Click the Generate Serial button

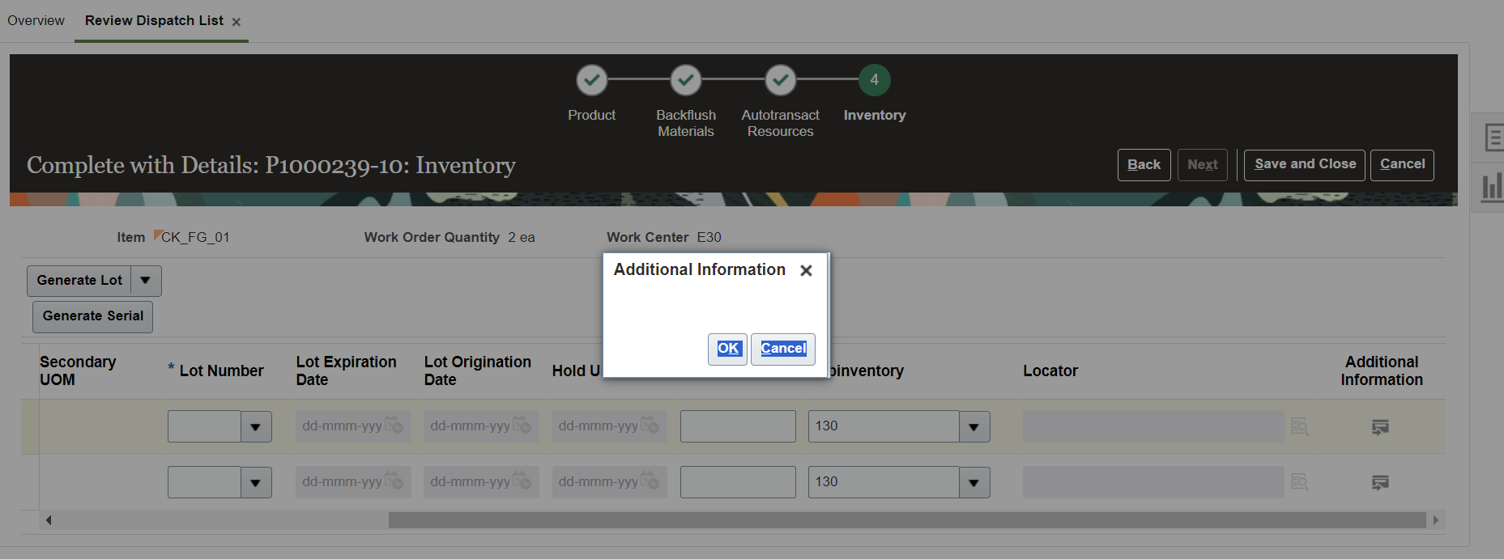92,316
